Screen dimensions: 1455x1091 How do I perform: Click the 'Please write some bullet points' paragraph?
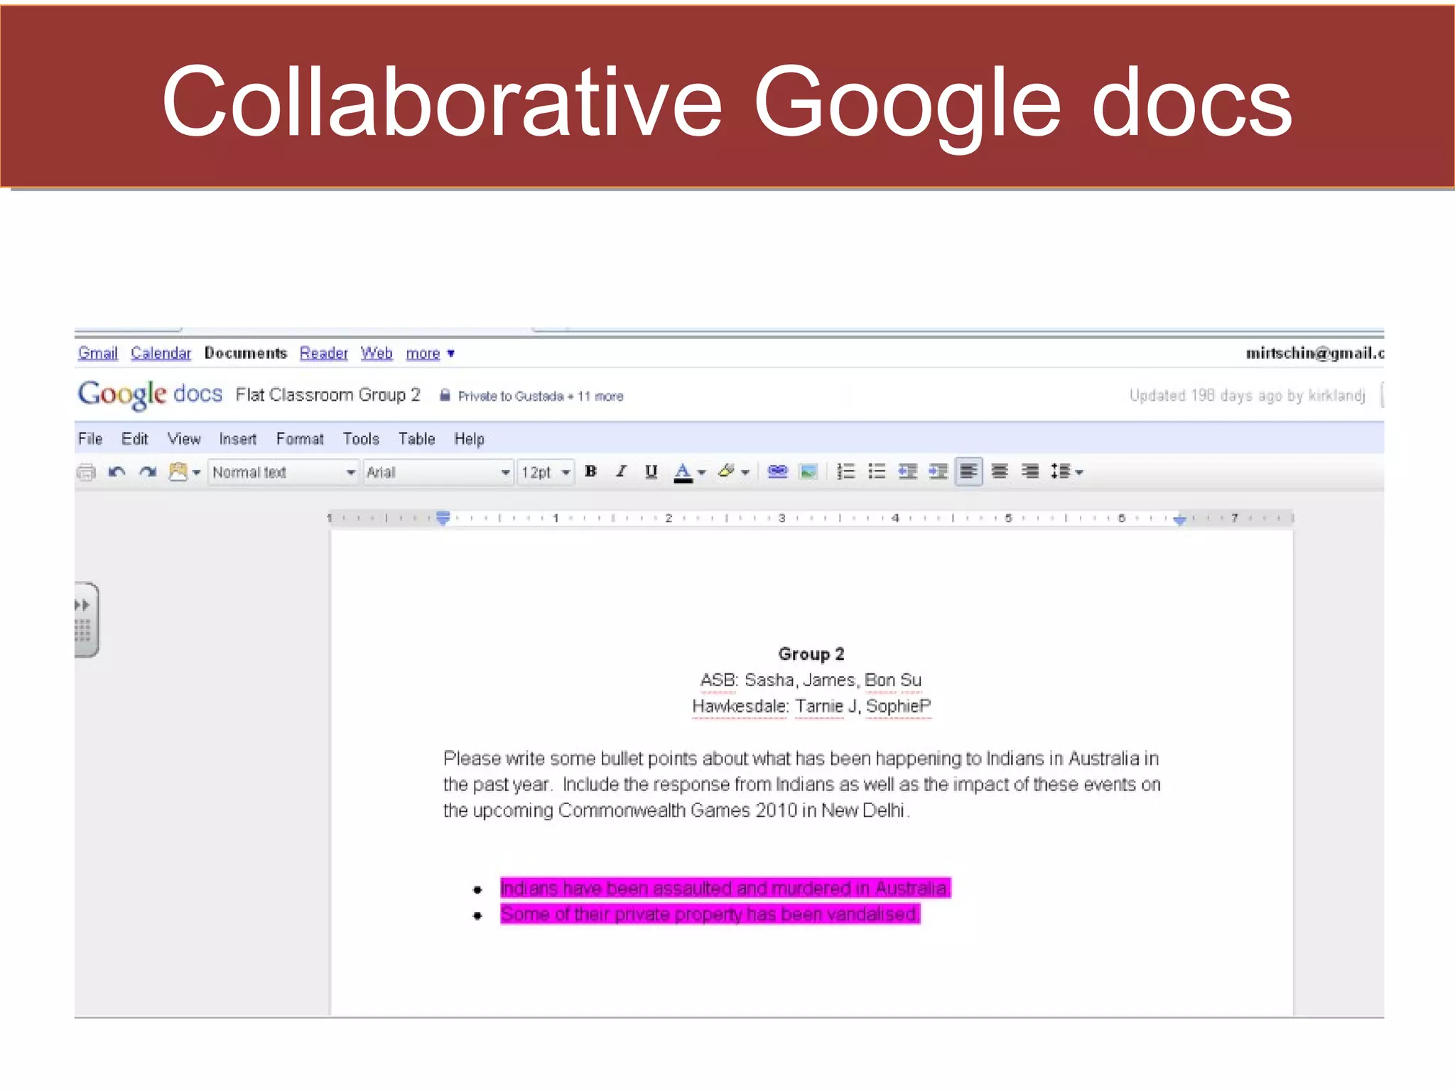[x=801, y=785]
